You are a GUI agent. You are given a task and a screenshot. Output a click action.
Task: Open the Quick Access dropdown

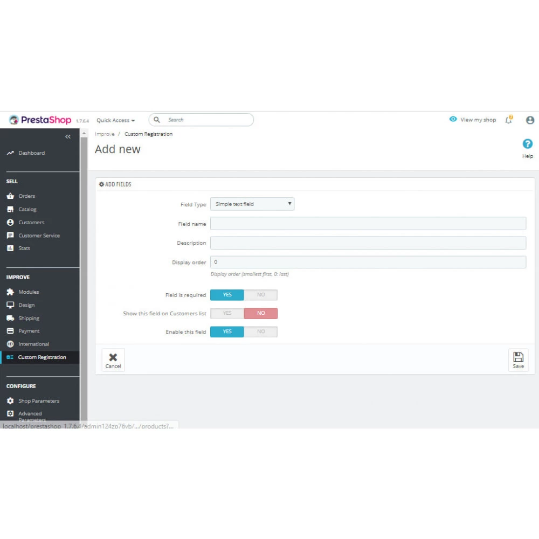point(115,120)
